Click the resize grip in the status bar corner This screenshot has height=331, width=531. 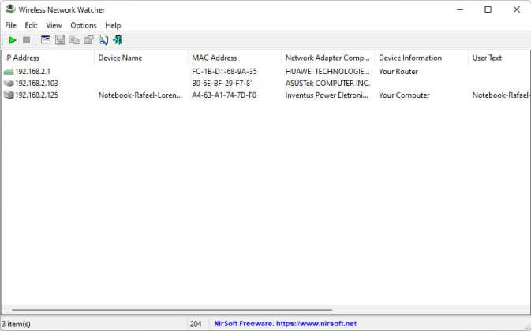[x=527, y=326]
